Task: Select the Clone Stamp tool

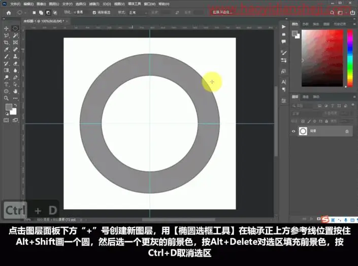Action: (15, 56)
